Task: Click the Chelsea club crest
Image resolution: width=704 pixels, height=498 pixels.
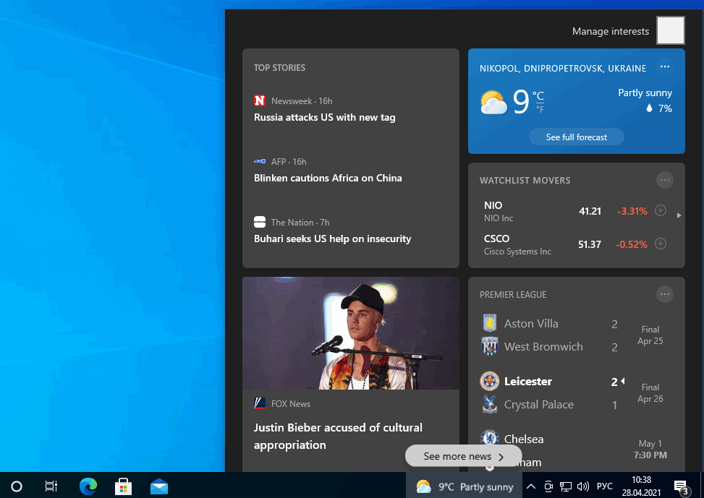Action: click(x=489, y=438)
